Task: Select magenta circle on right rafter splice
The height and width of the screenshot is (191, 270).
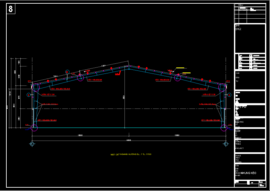Action: [178, 78]
